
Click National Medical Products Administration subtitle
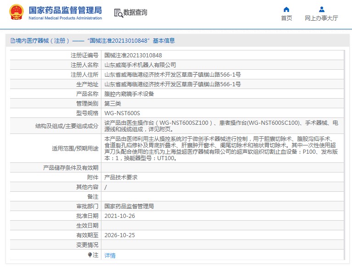click(x=65, y=18)
